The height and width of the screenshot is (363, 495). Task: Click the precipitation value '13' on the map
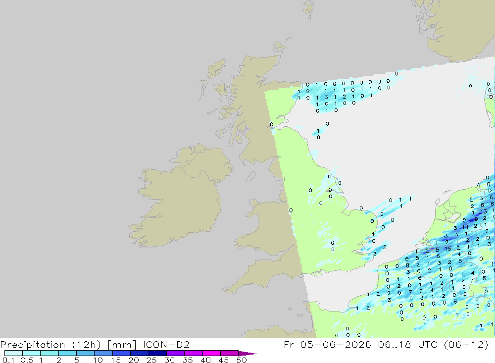[x=484, y=211]
